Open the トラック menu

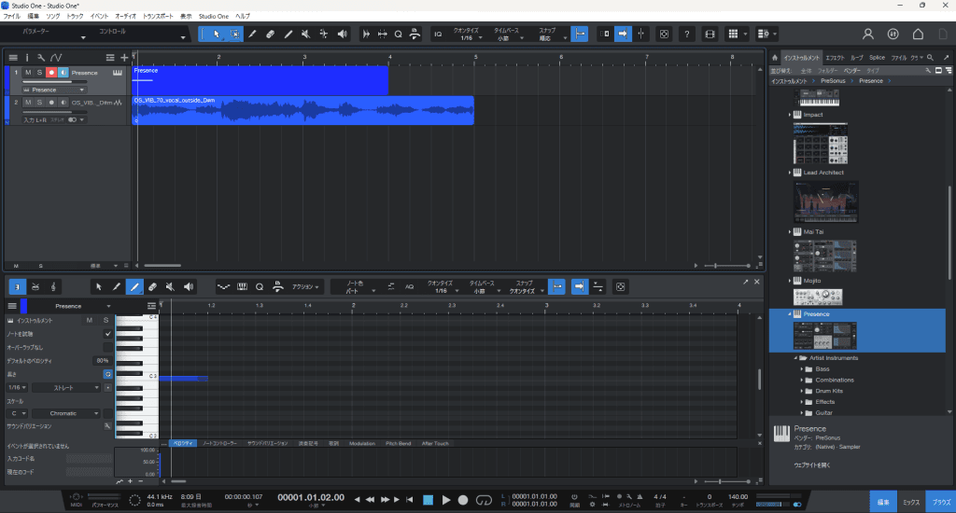[75, 17]
